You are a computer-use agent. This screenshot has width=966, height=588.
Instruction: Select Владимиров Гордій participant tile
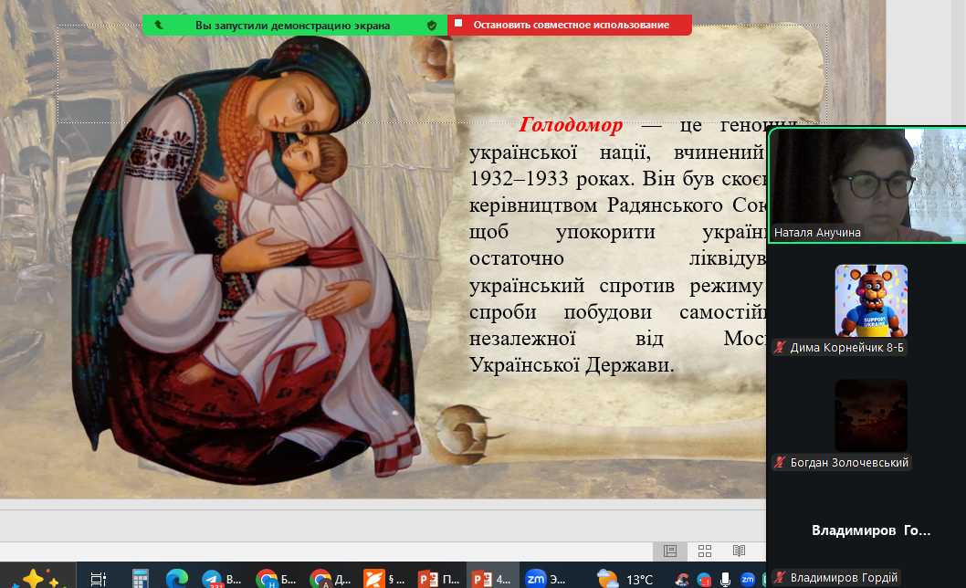coord(871,530)
